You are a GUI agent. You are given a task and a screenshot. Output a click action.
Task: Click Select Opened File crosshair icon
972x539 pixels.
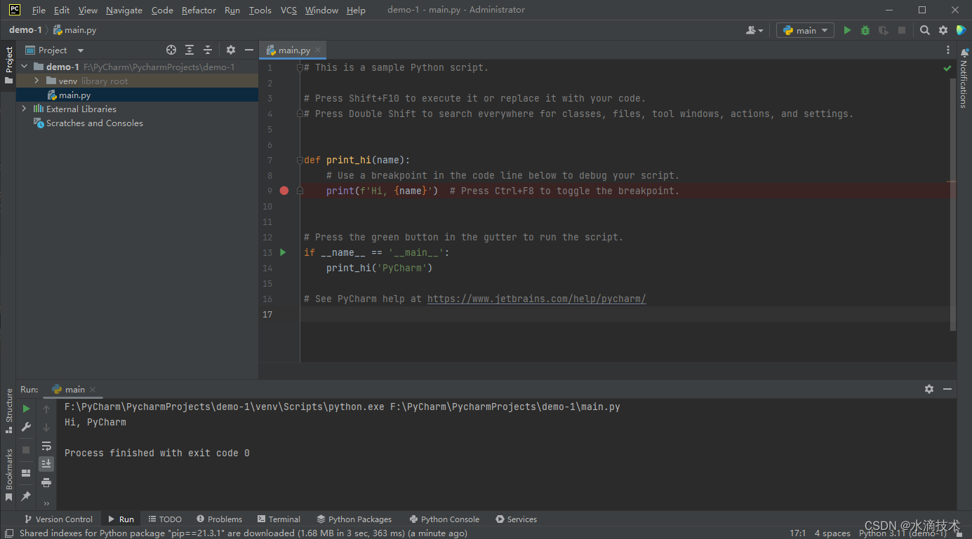click(171, 50)
